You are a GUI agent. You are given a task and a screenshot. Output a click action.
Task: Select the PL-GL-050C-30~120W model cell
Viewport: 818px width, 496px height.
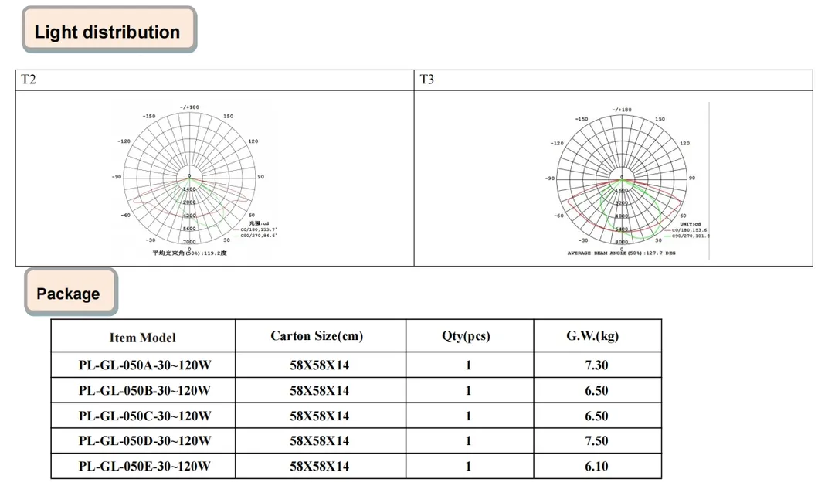tap(143, 416)
